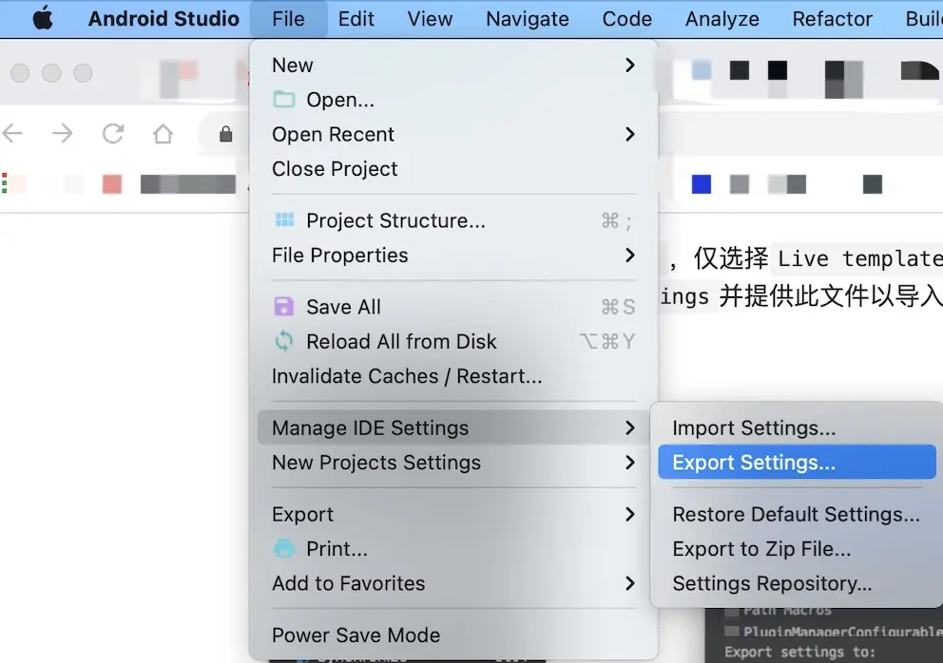Image resolution: width=943 pixels, height=663 pixels.
Task: Click the Open folder icon
Action: (283, 100)
